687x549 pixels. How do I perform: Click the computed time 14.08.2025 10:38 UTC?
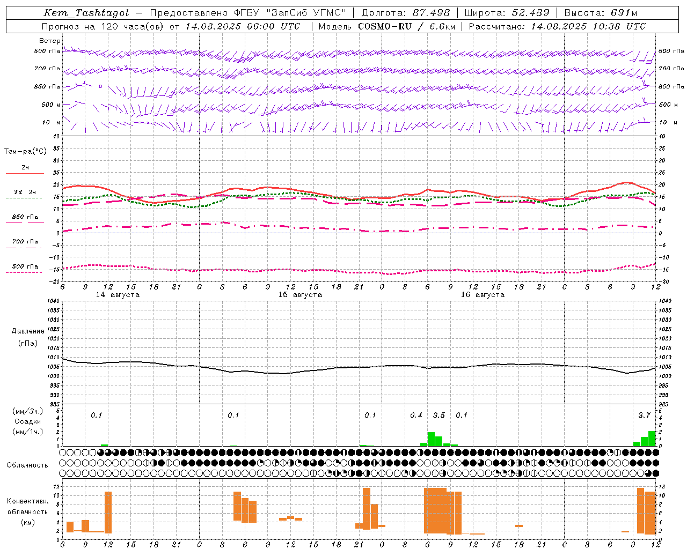click(x=588, y=26)
